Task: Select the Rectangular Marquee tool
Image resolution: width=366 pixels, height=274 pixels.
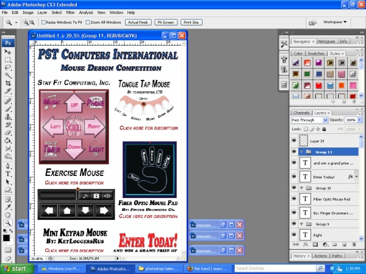Action: 8,60
